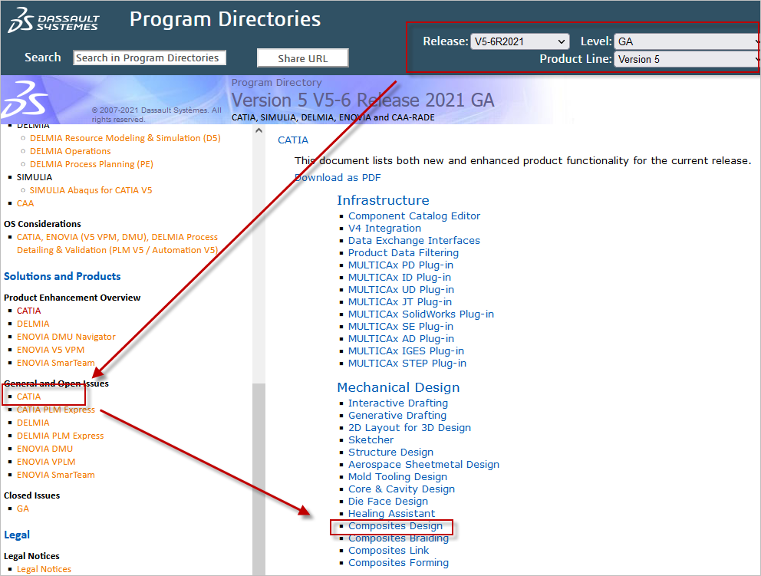Click the 3DS logo beside copyright notice
The image size is (761, 576).
click(x=25, y=100)
